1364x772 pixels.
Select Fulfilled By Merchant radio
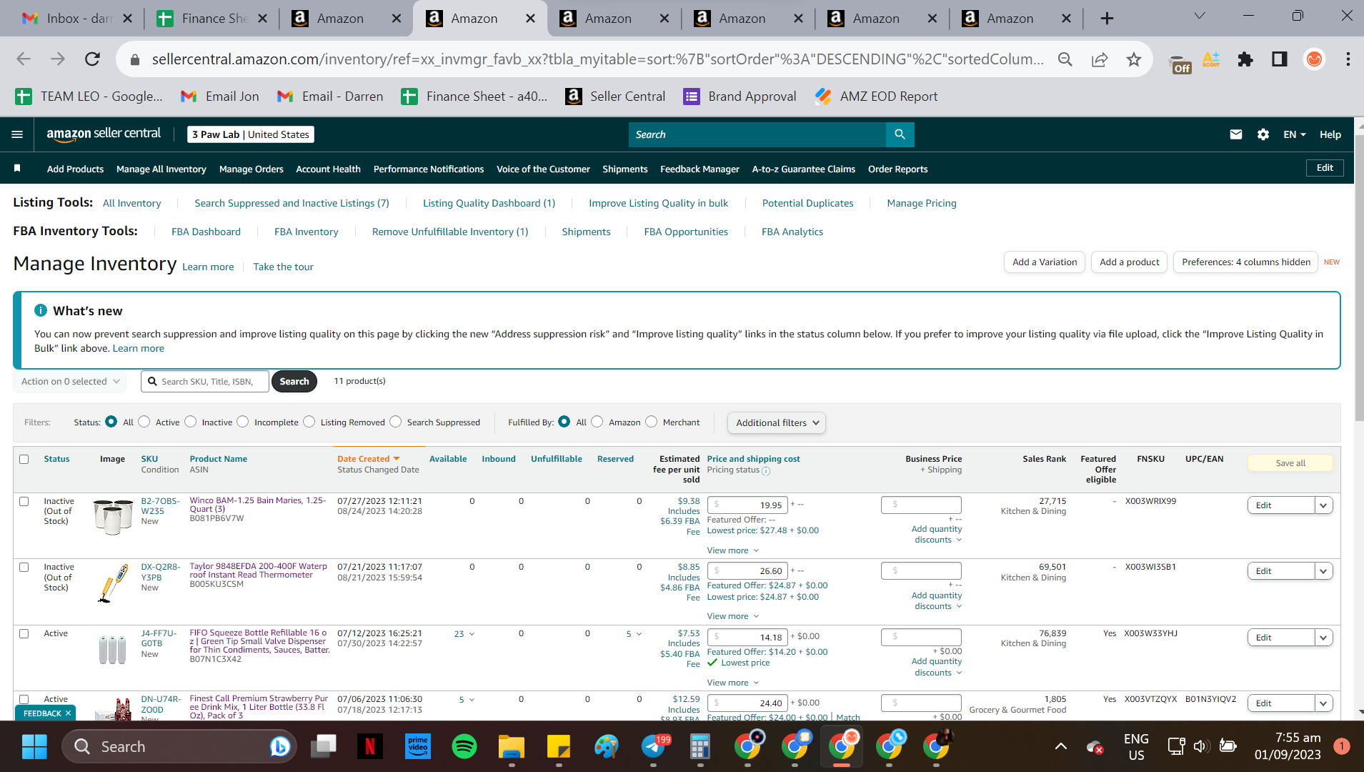pos(652,422)
